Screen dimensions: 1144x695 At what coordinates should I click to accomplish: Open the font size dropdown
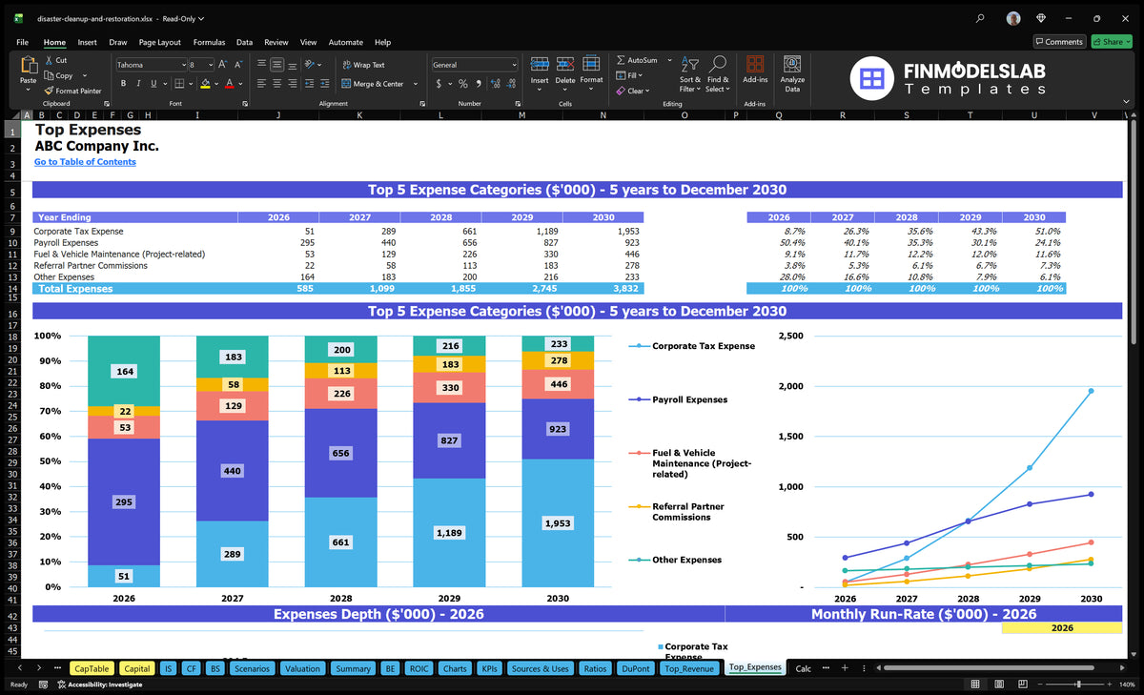(209, 65)
